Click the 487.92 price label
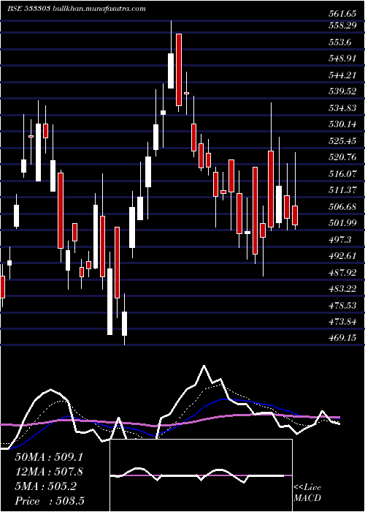Screen dimensions: 365x512 342,273
